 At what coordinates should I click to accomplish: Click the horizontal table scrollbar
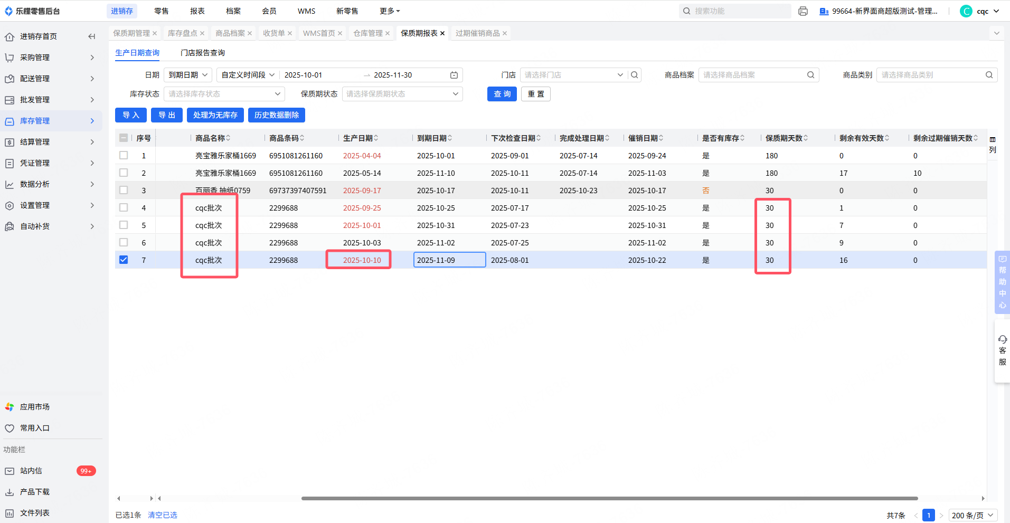(x=609, y=498)
